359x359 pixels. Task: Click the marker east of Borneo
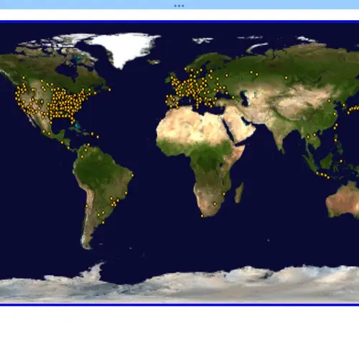point(341,161)
